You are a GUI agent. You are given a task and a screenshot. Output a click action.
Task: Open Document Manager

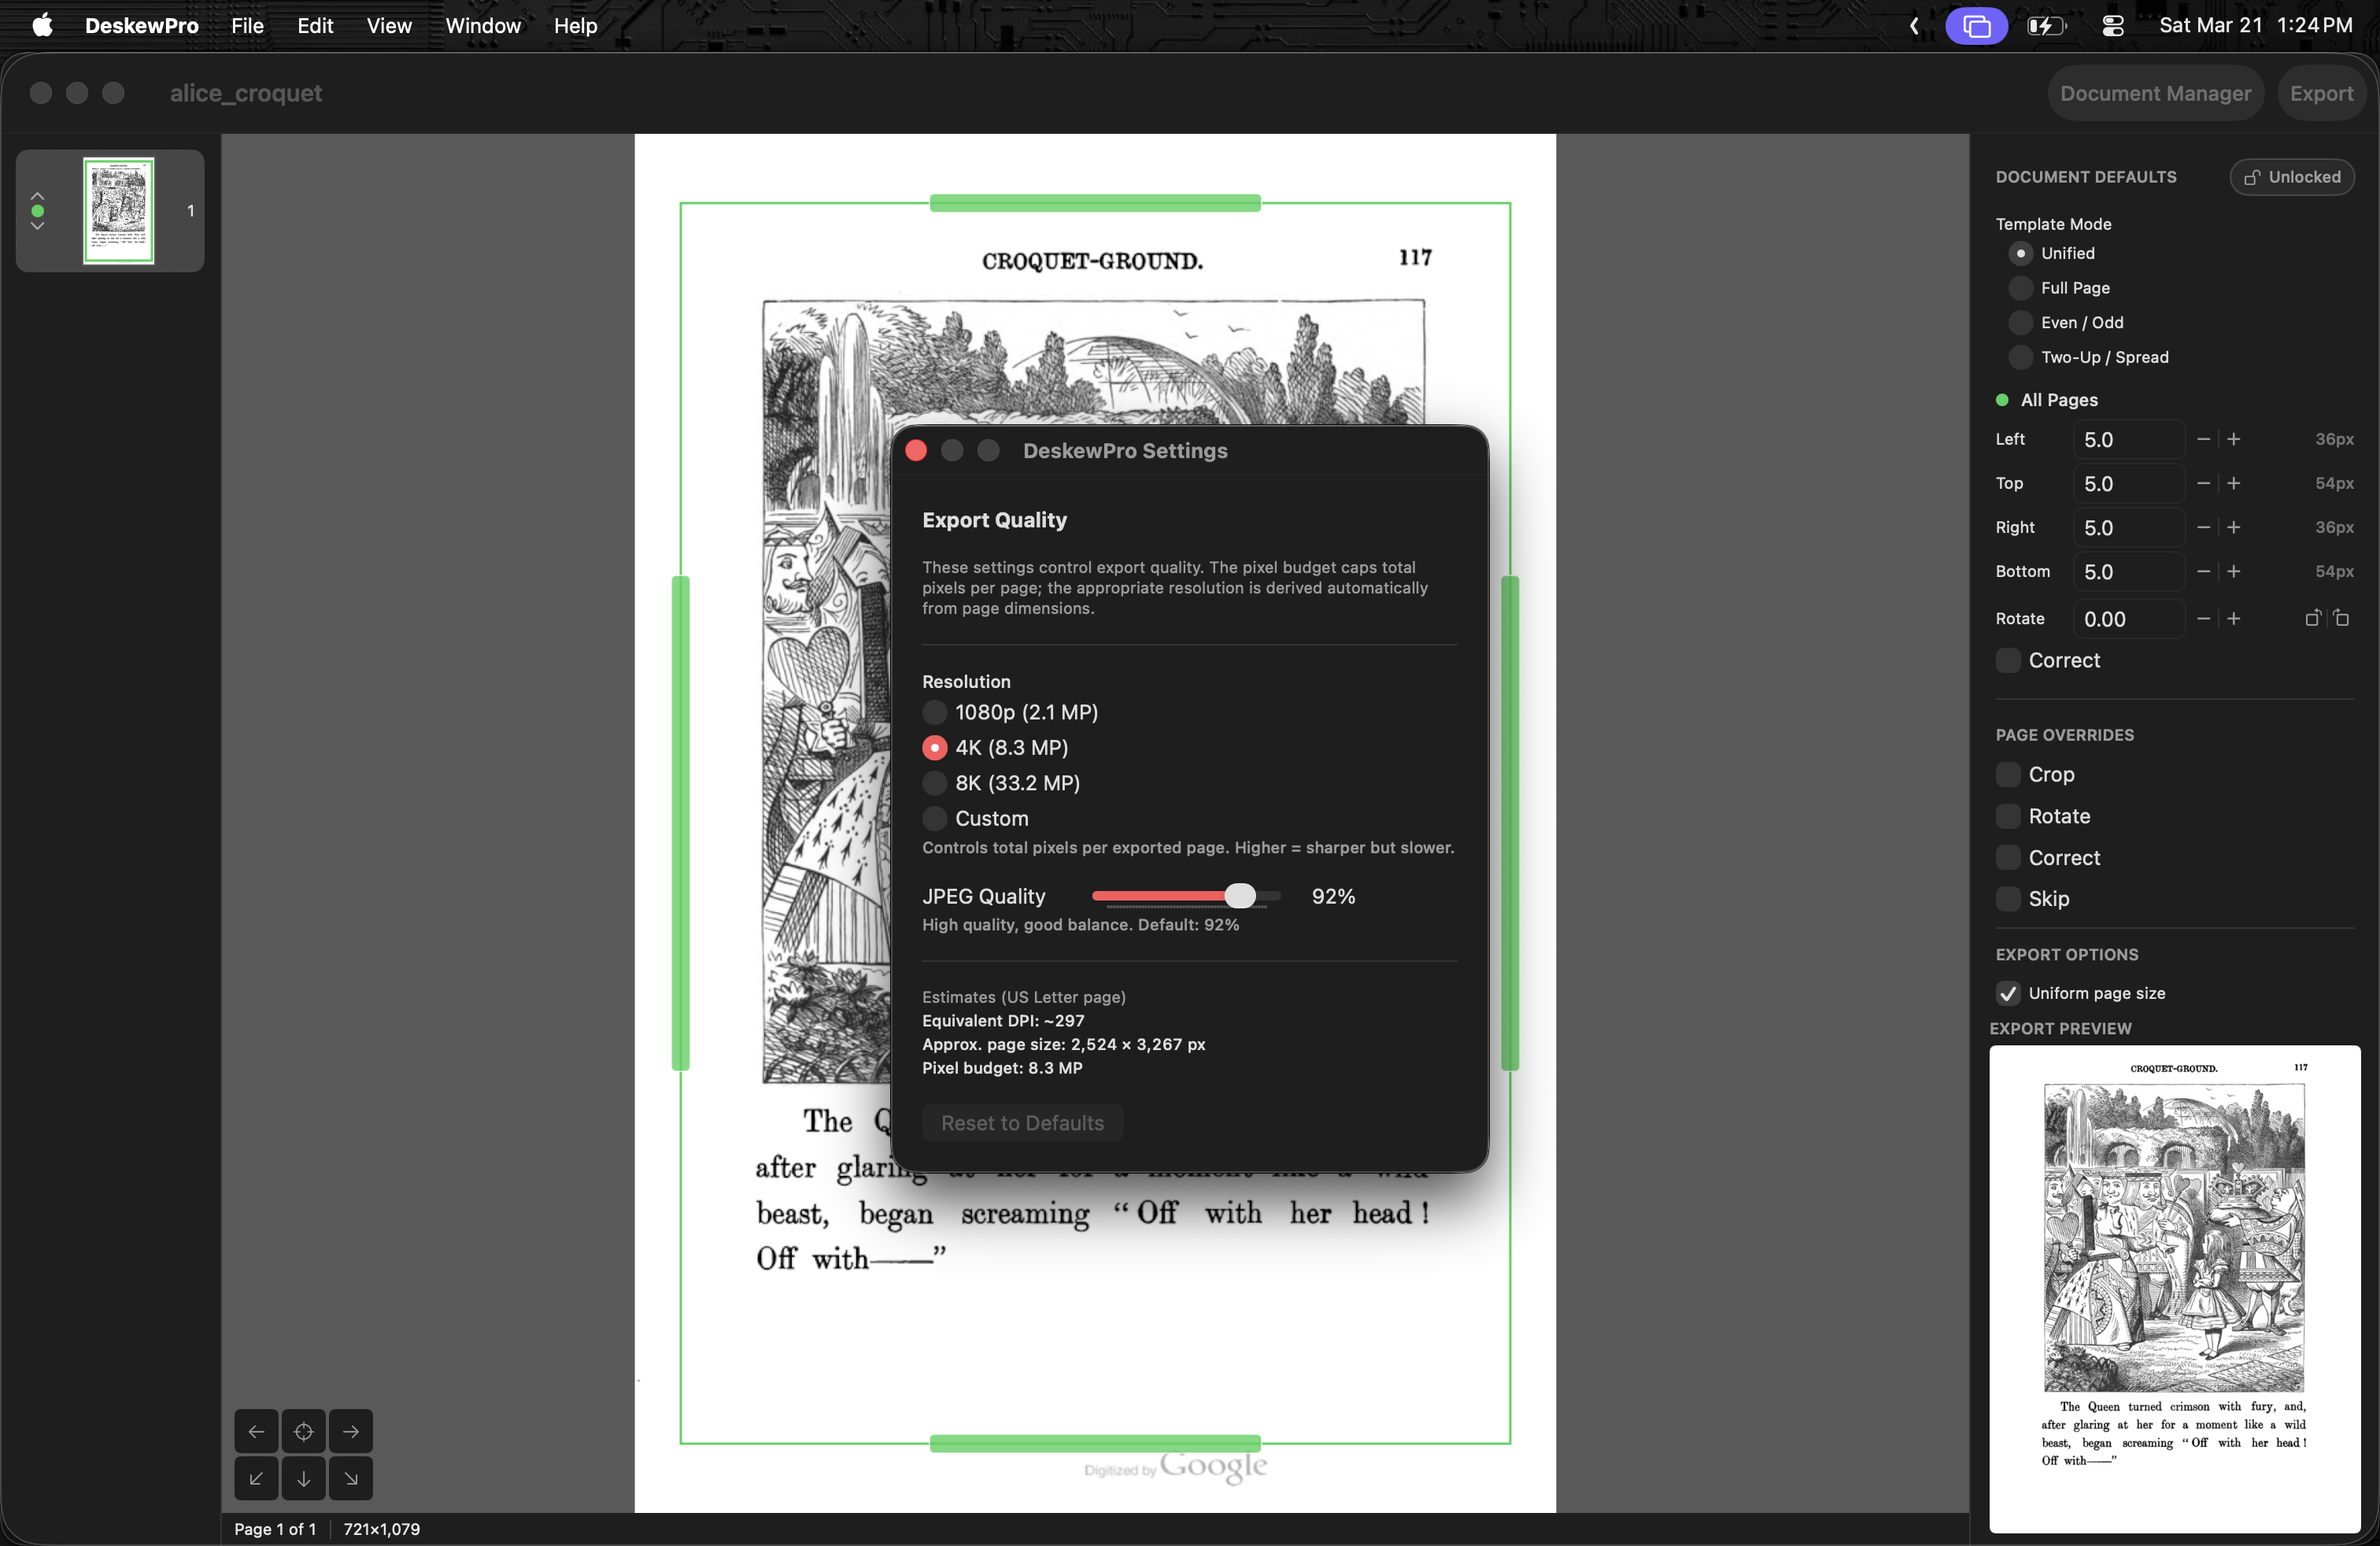point(2155,93)
